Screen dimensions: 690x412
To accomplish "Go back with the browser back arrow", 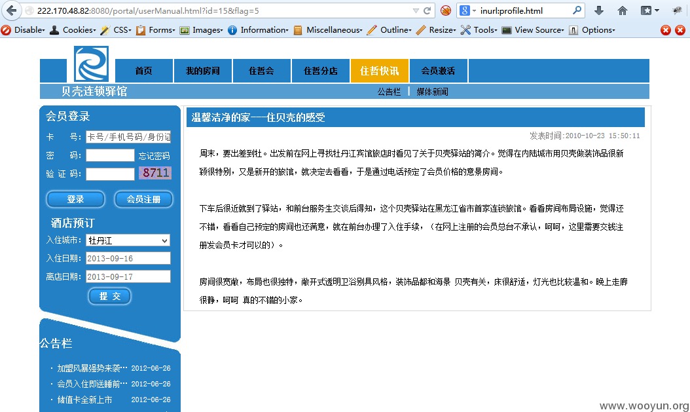I will coord(11,10).
